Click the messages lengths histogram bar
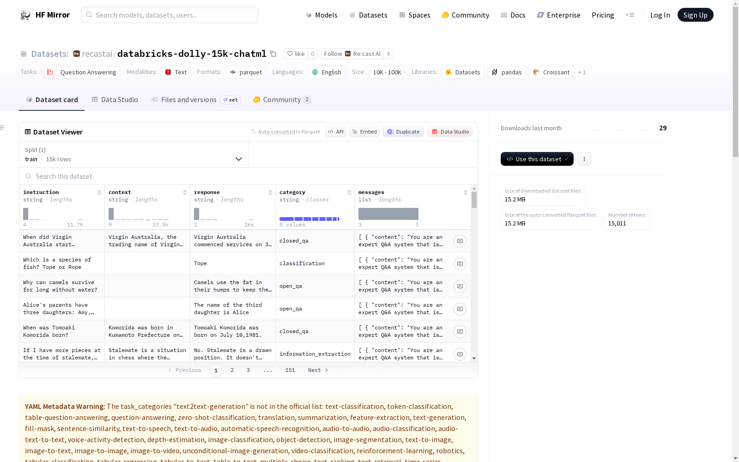The image size is (739, 462). click(x=388, y=214)
